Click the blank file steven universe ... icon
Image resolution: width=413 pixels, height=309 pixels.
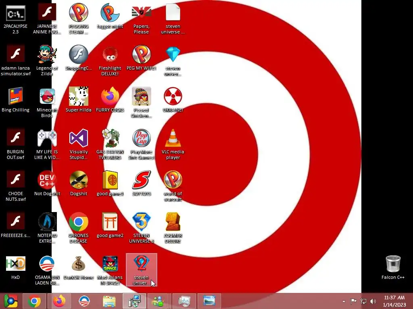point(173,19)
